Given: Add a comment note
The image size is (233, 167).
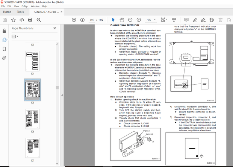Looking at the screenshot, I should 186,20.
